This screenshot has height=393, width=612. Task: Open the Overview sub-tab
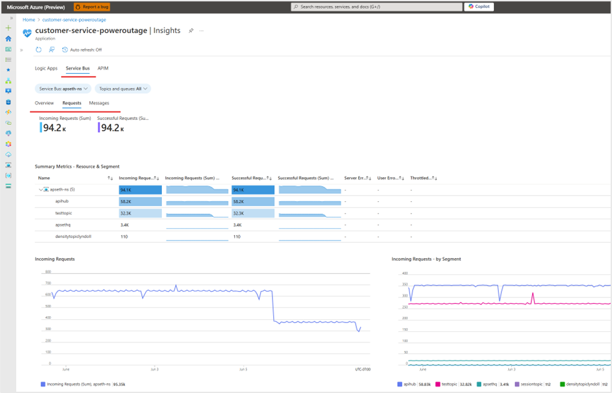pos(44,103)
